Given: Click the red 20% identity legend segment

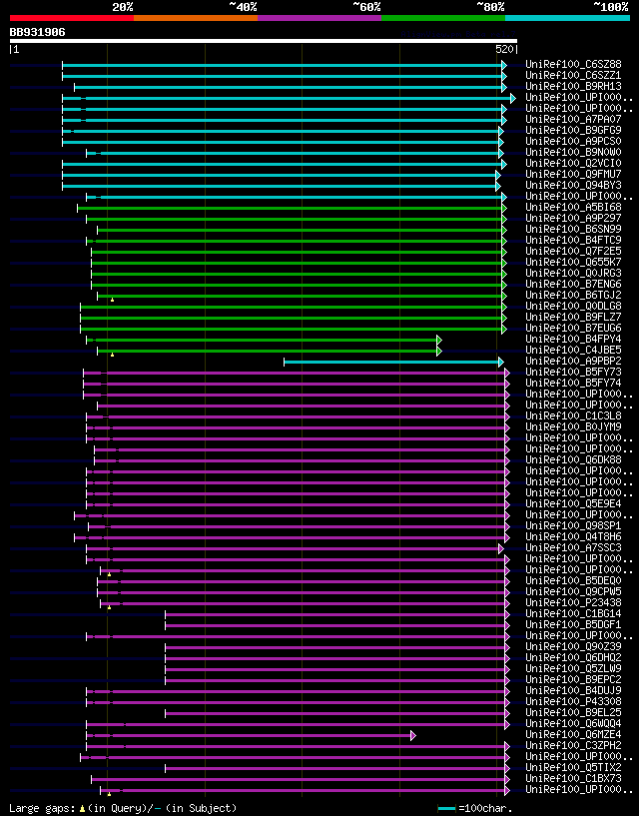Looking at the screenshot, I should click(72, 18).
